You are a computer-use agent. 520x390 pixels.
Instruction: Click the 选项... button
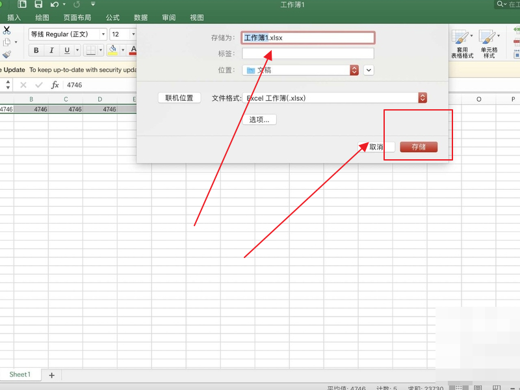click(259, 120)
